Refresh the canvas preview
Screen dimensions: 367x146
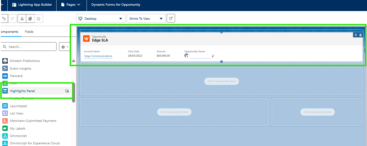pyautogui.click(x=171, y=19)
